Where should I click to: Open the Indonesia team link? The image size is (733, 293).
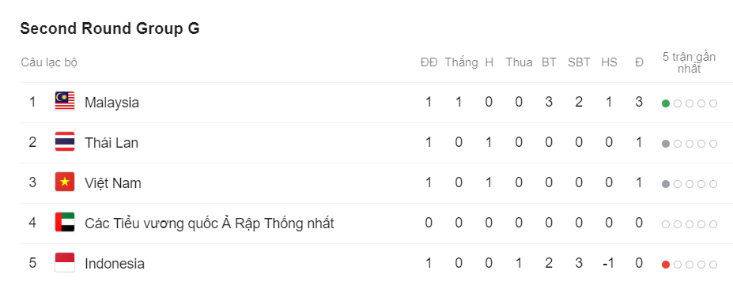coord(115,264)
